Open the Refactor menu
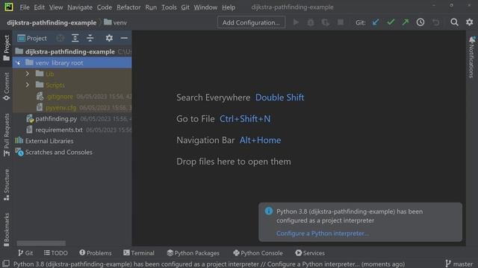Screen dimensions: 478x268 click(x=128, y=7)
